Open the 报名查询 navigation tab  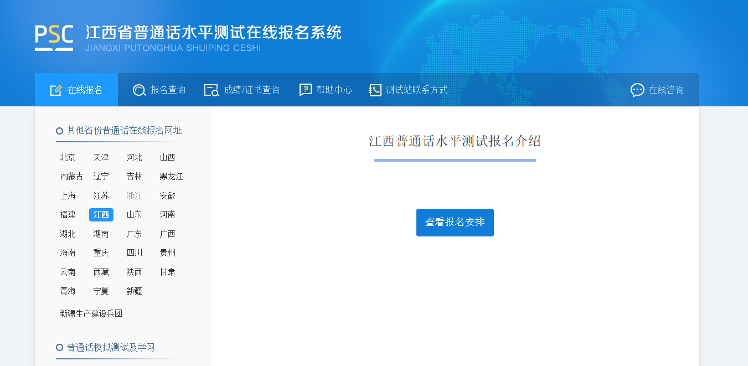[159, 90]
